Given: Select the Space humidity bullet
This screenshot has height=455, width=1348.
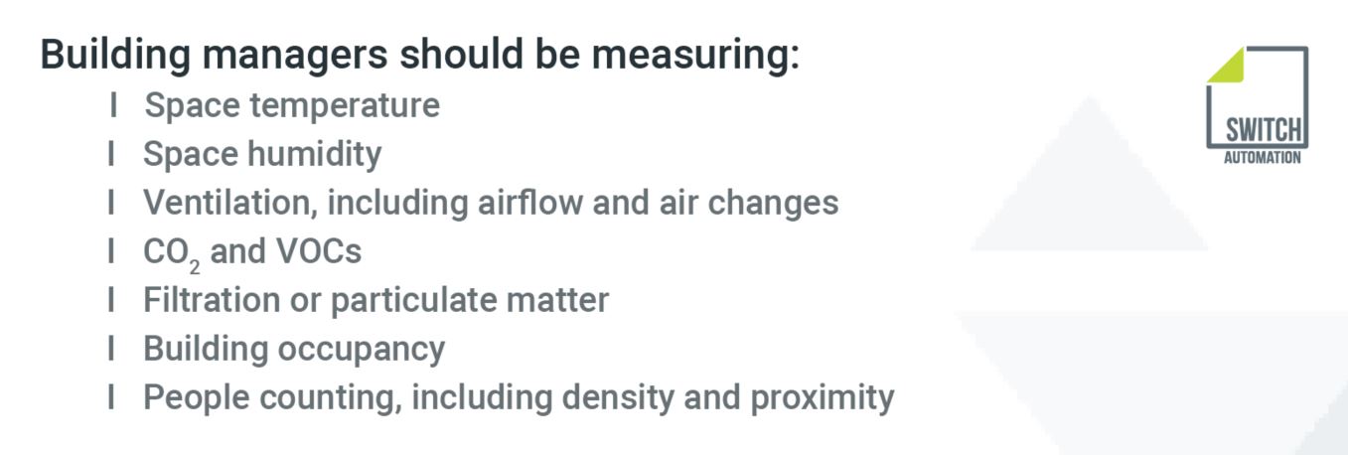Looking at the screenshot, I should point(262,154).
